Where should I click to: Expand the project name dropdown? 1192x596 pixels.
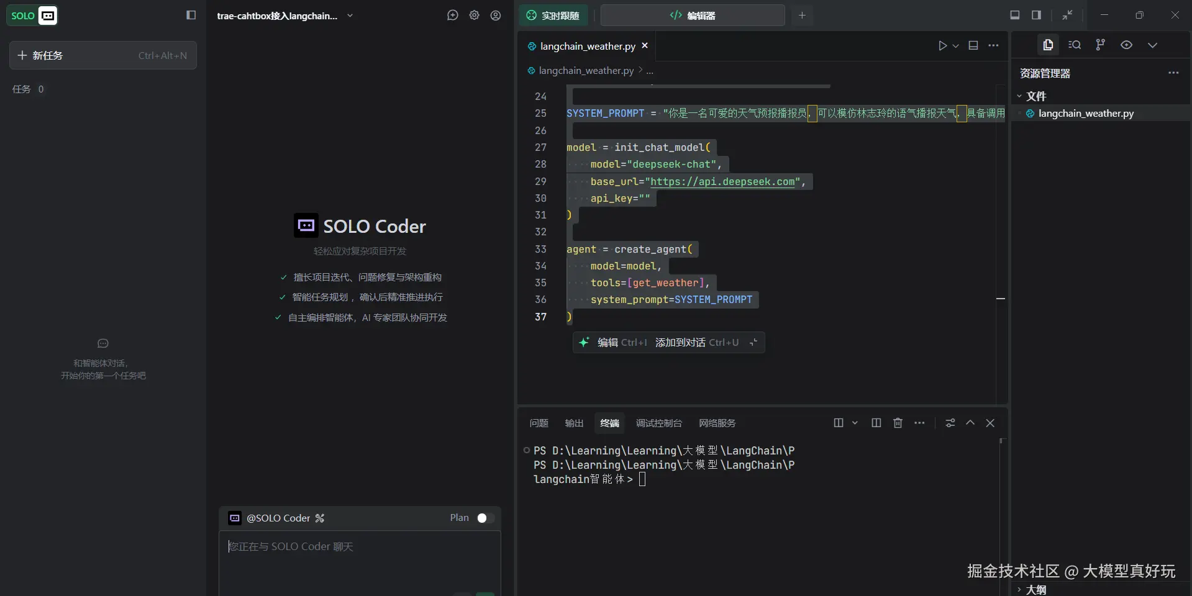pos(350,16)
